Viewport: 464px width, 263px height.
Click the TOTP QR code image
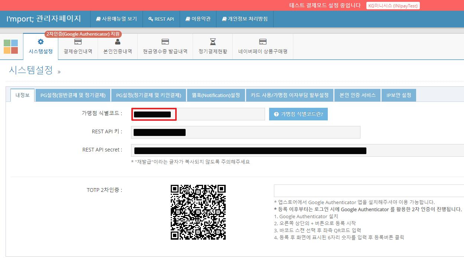click(198, 212)
